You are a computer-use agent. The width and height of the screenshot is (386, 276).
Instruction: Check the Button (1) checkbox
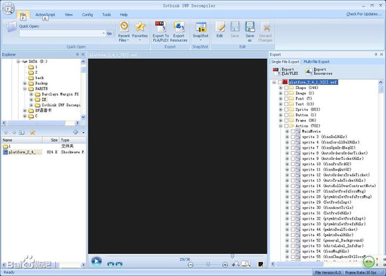coord(286,115)
